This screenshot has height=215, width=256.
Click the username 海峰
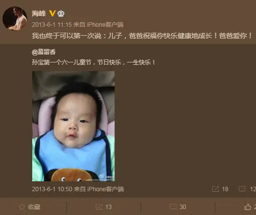tap(39, 13)
